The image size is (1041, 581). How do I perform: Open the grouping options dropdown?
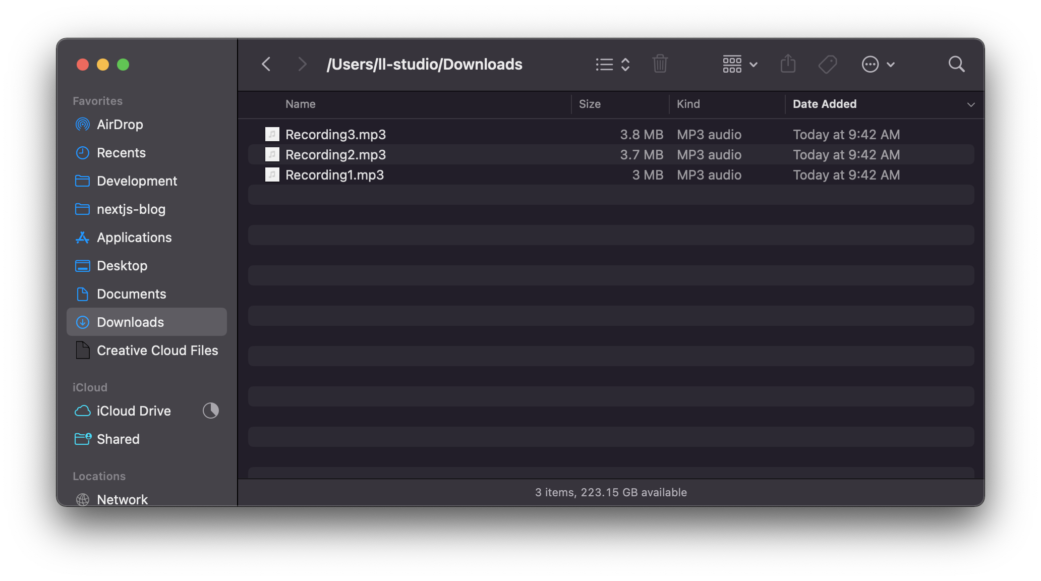tap(738, 64)
